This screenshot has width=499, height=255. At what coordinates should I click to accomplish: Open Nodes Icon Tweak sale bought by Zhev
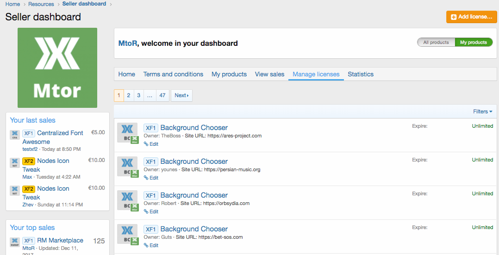[x=46, y=193]
